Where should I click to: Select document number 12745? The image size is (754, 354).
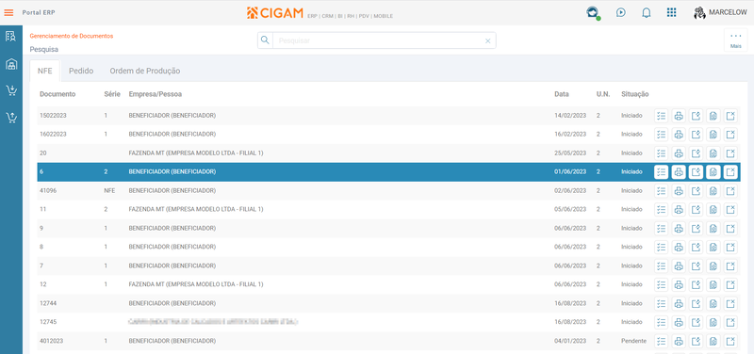click(48, 322)
